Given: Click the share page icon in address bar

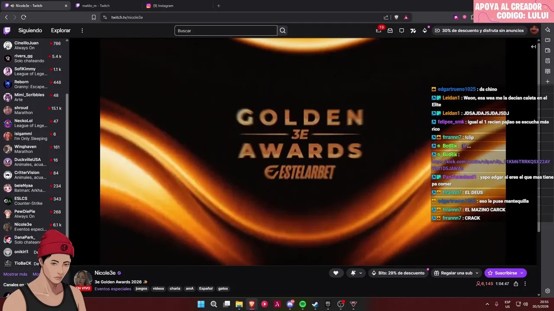Looking at the screenshot, I should tap(386, 17).
